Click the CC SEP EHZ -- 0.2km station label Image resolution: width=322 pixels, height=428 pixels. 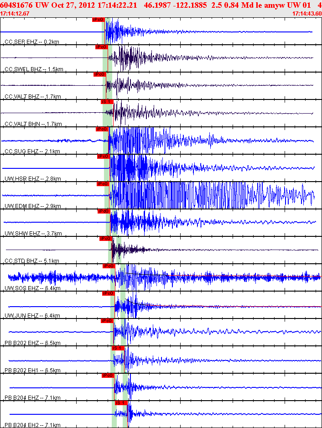(x=32, y=42)
